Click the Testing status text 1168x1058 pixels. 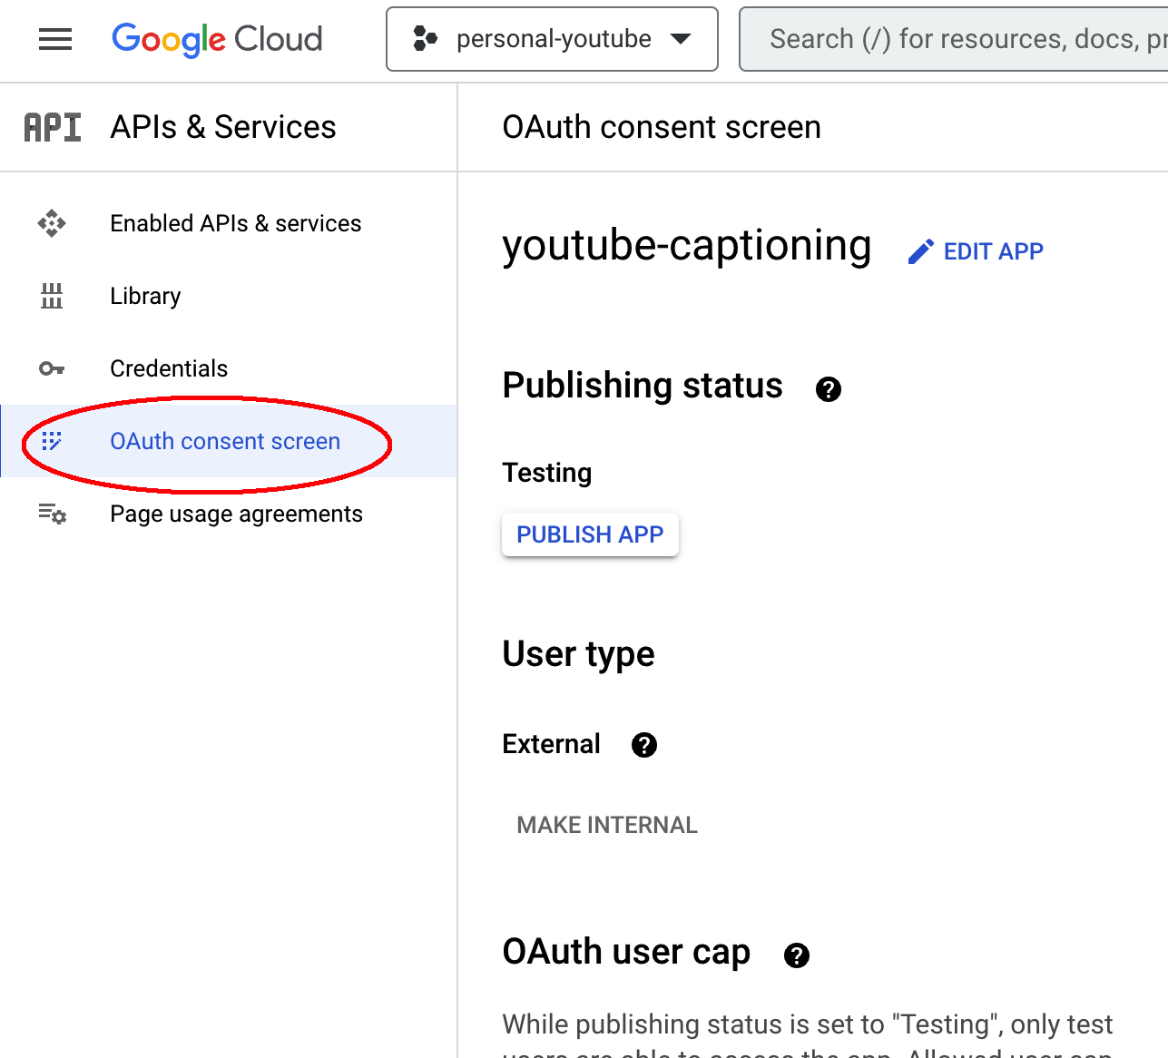point(547,473)
